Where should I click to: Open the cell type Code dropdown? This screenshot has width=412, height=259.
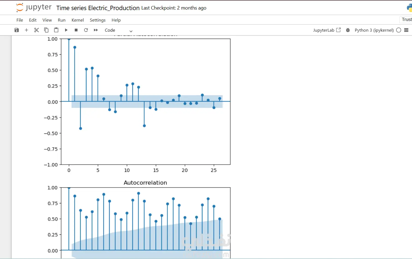118,30
